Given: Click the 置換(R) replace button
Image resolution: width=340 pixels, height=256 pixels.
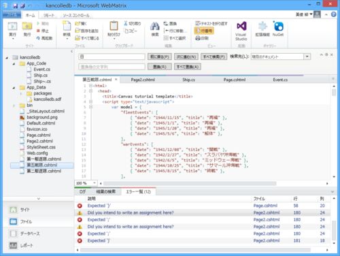Looking at the screenshot, I should point(160,67).
